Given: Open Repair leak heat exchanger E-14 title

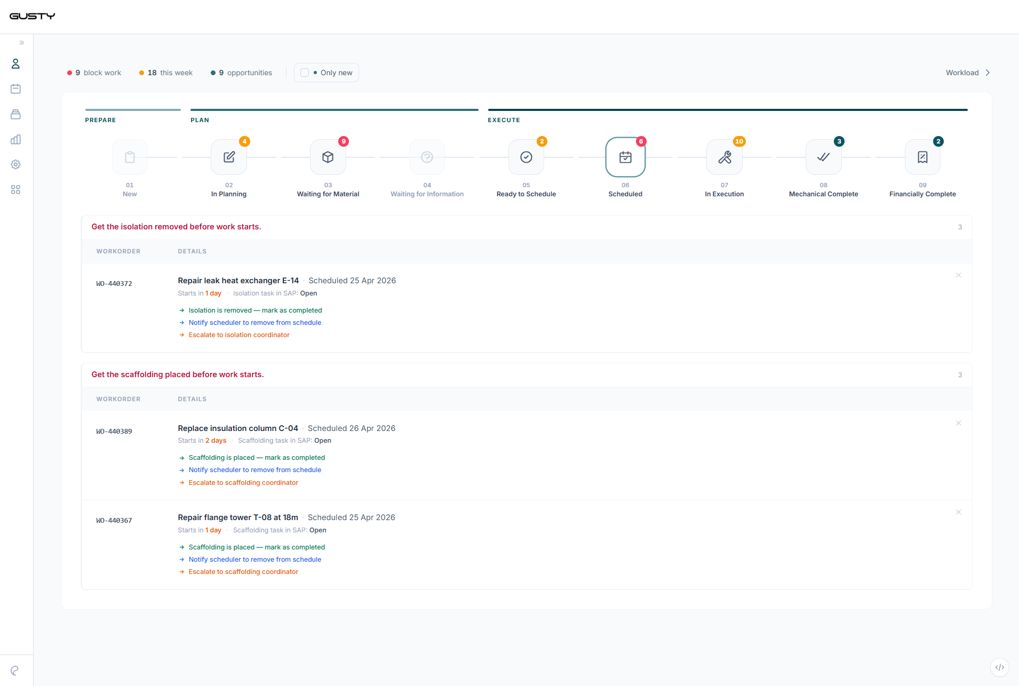Looking at the screenshot, I should [x=238, y=281].
